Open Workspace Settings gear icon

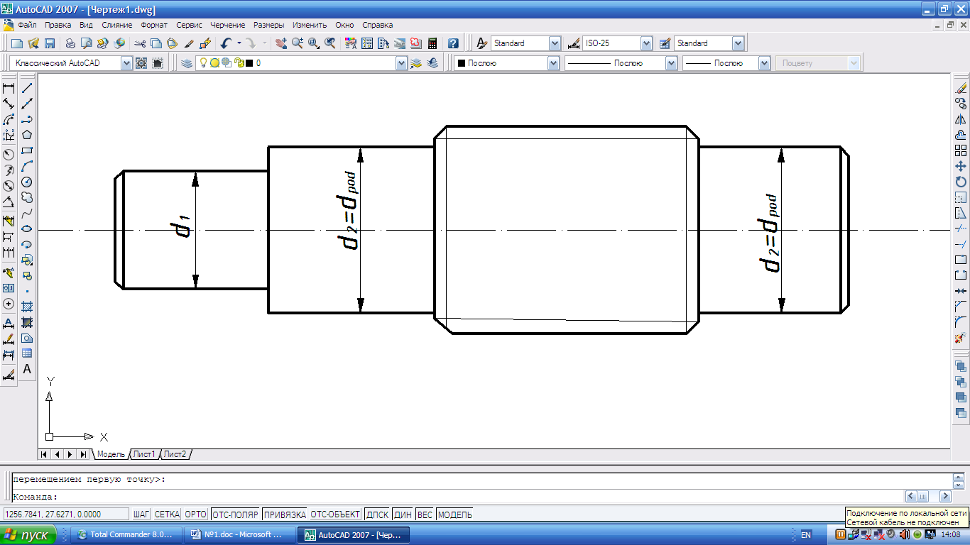[141, 63]
